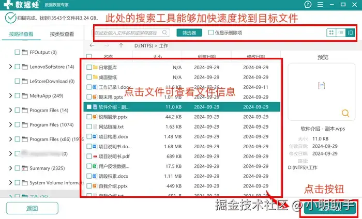Viewport: 362px width, 219px height.
Task: Click the 日常图库 folder icon
Action: (x=95, y=67)
